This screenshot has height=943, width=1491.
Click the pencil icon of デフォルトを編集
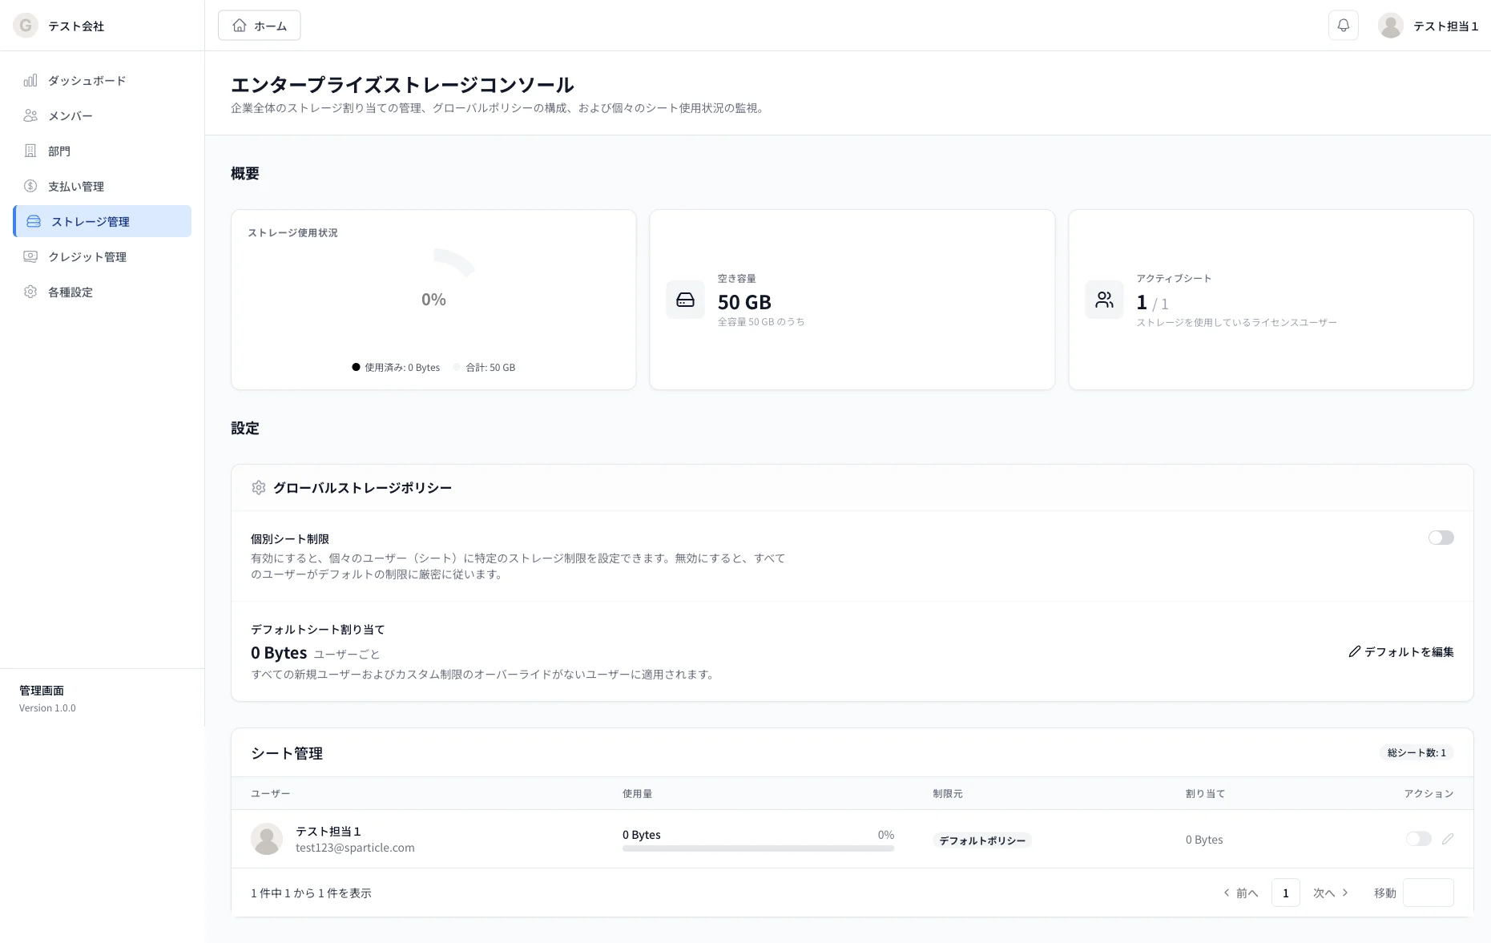click(x=1354, y=651)
